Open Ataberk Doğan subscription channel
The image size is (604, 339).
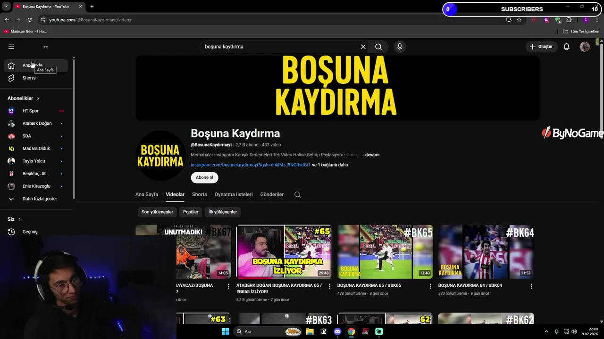pyautogui.click(x=36, y=123)
